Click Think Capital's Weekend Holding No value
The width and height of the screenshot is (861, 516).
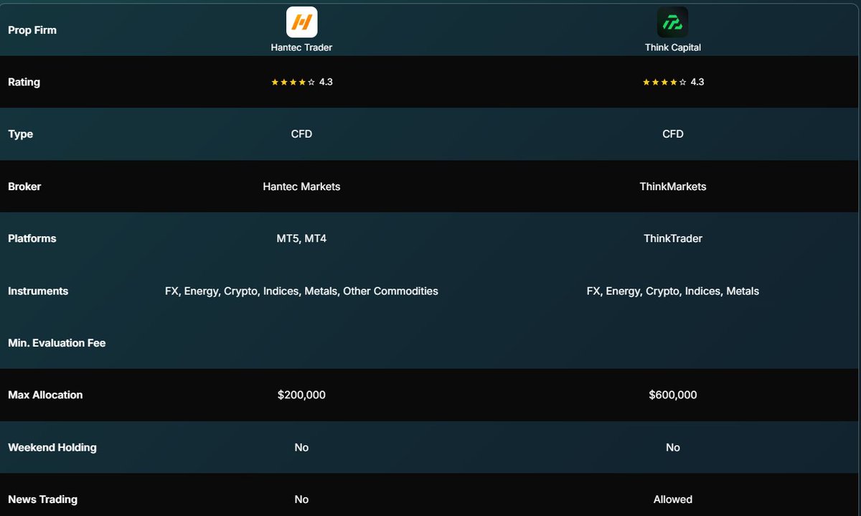point(673,447)
